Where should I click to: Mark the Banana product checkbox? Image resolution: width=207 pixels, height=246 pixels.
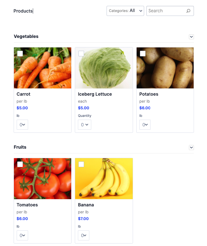(81, 164)
